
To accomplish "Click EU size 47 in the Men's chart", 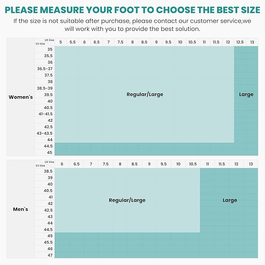I will [50, 255].
